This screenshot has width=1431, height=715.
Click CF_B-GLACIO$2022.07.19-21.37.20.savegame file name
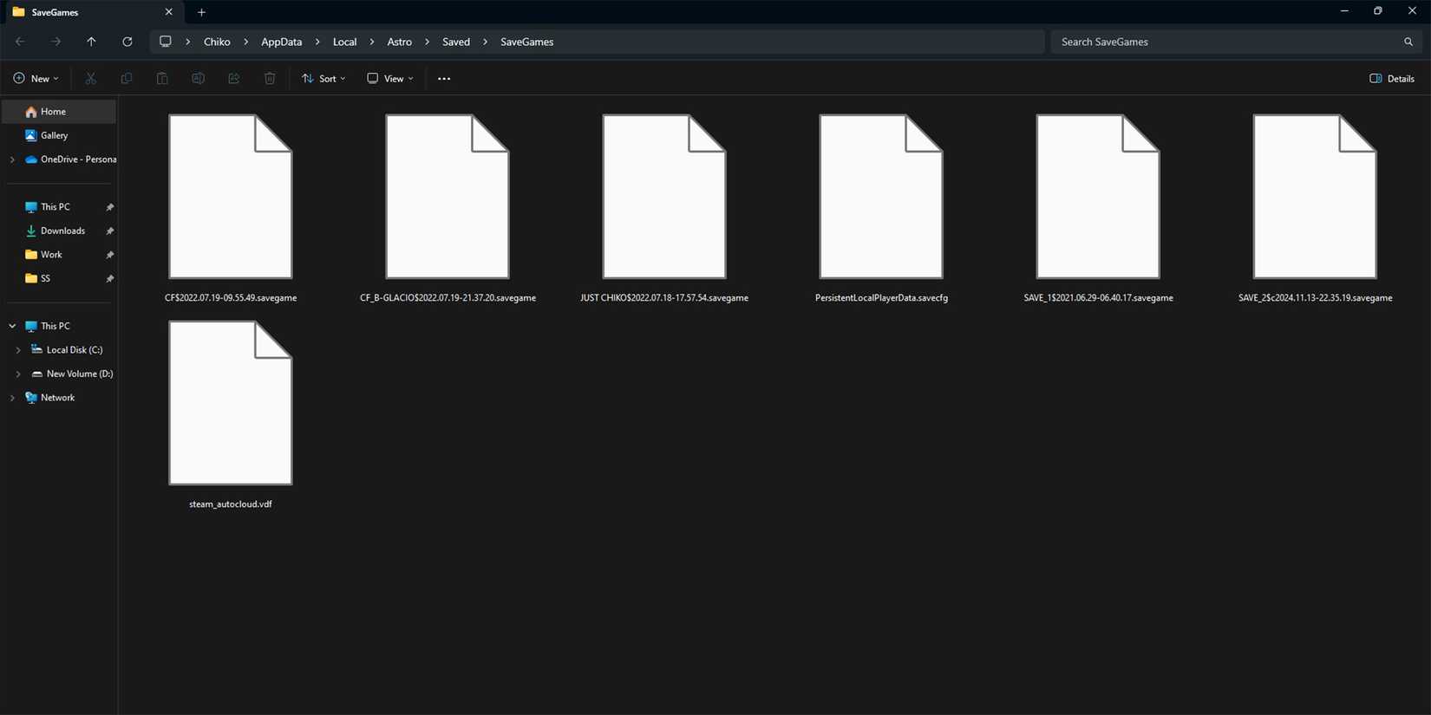448,298
